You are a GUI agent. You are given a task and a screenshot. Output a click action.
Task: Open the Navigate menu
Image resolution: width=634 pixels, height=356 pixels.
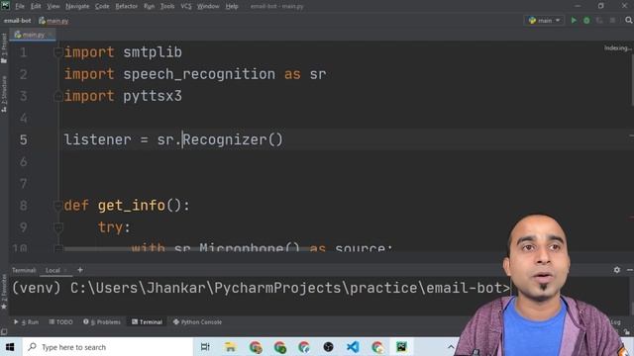pyautogui.click(x=77, y=7)
